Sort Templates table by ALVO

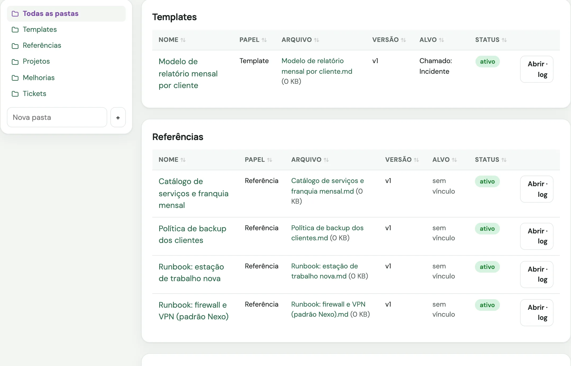(431, 40)
